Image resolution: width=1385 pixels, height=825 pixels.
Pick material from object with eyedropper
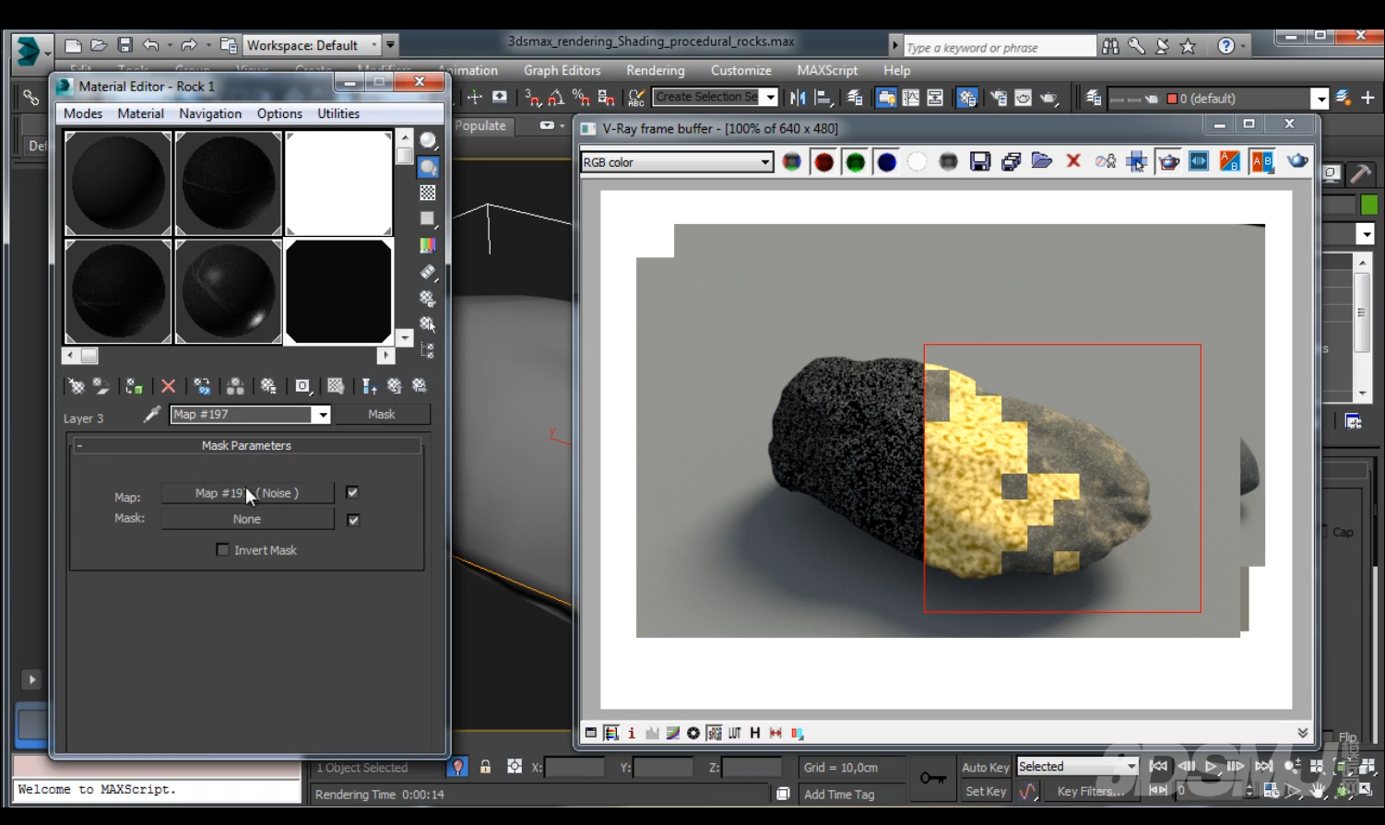(x=152, y=415)
